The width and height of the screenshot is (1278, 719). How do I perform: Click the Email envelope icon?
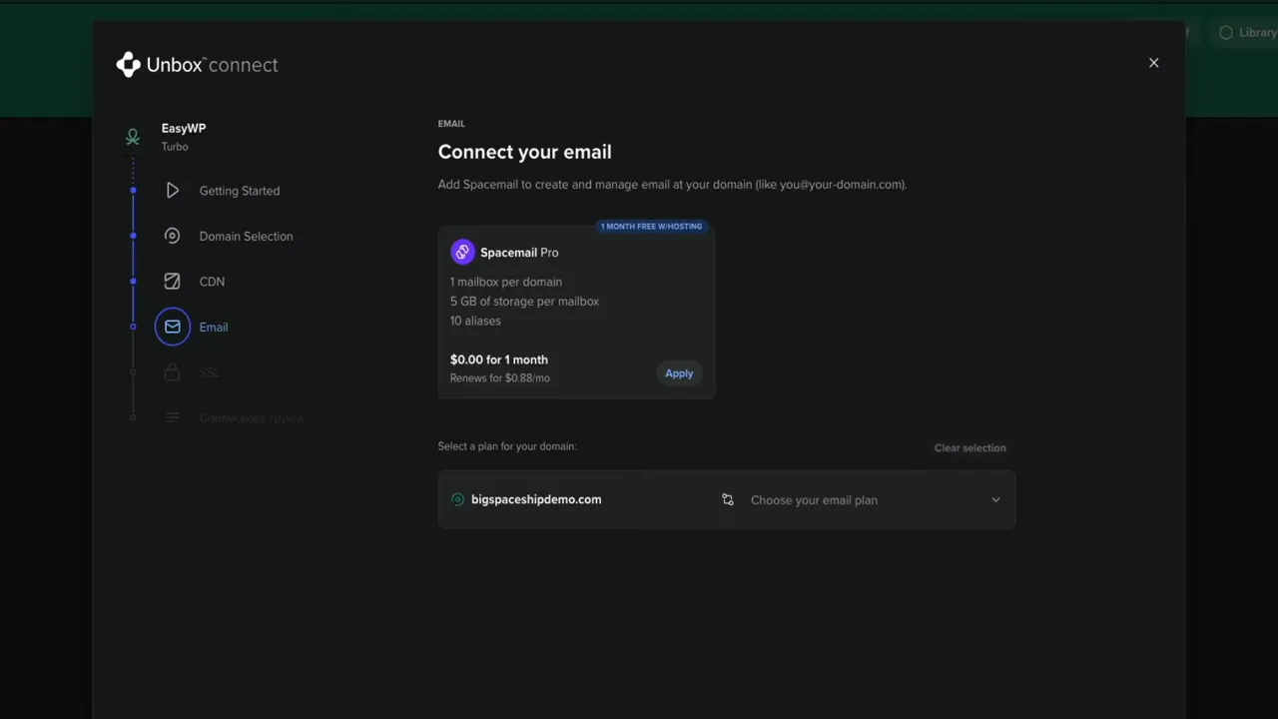pyautogui.click(x=173, y=327)
